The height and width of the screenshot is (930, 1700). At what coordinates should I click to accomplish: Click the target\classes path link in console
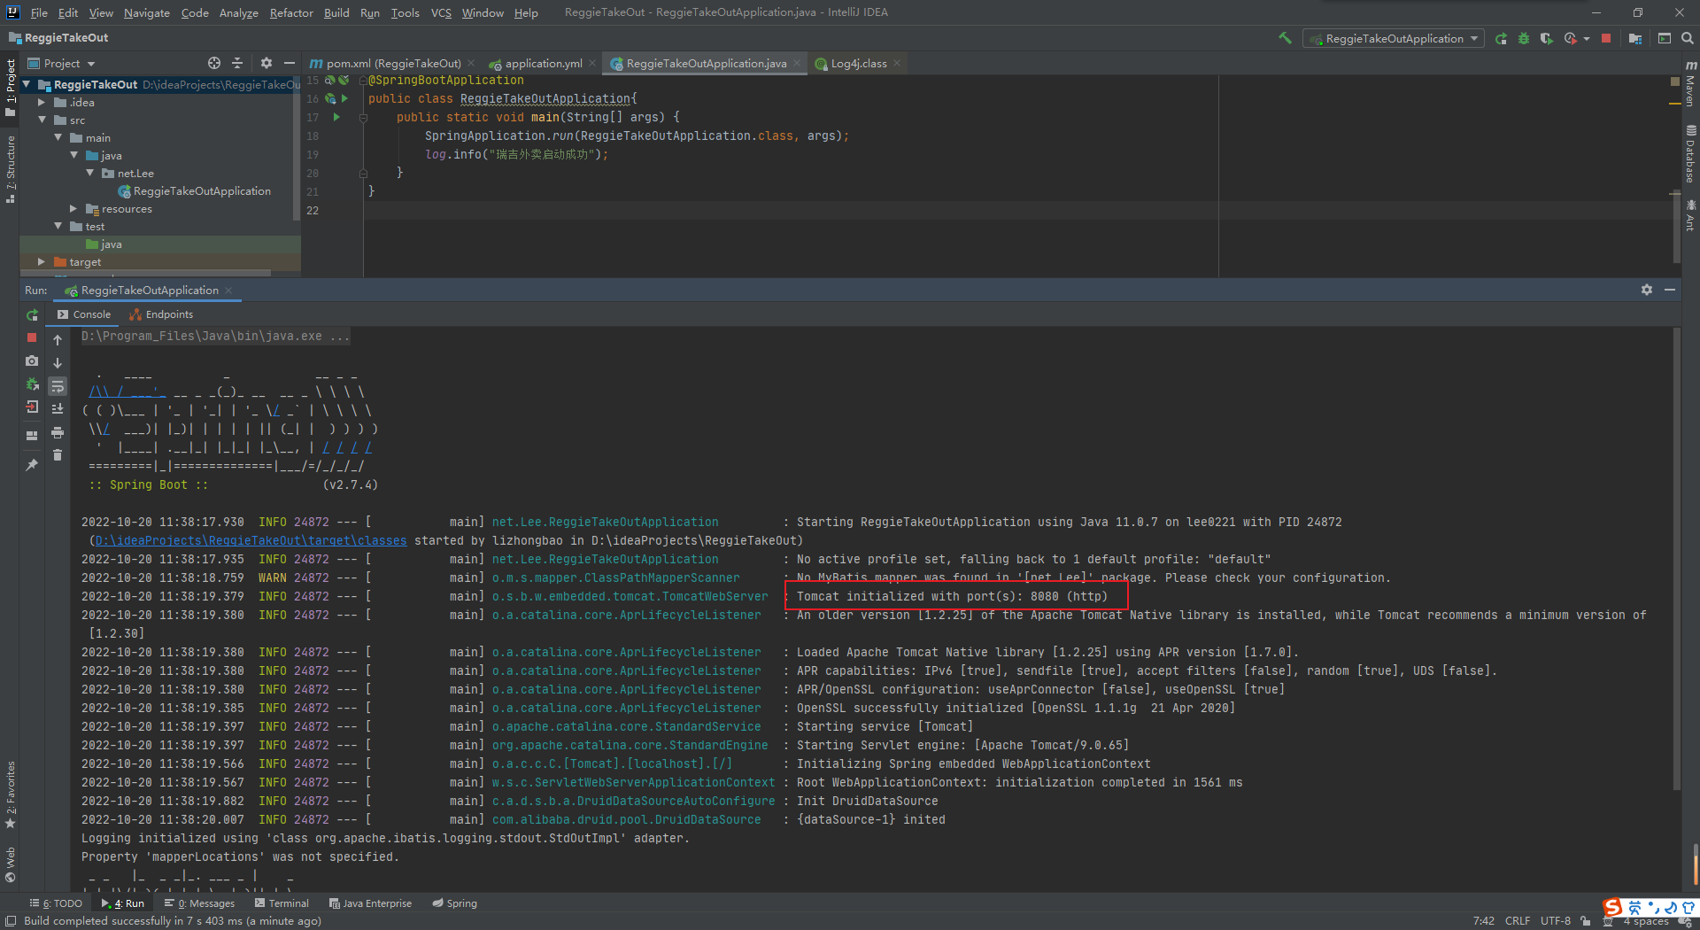(x=251, y=540)
